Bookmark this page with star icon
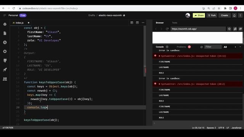244x137 pixels. click(219, 8)
